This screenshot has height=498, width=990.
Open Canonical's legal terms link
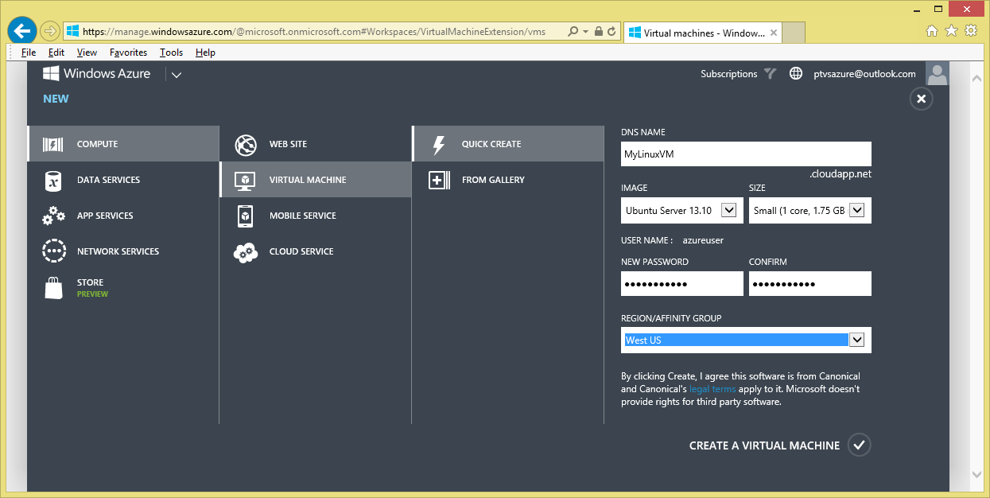click(712, 388)
